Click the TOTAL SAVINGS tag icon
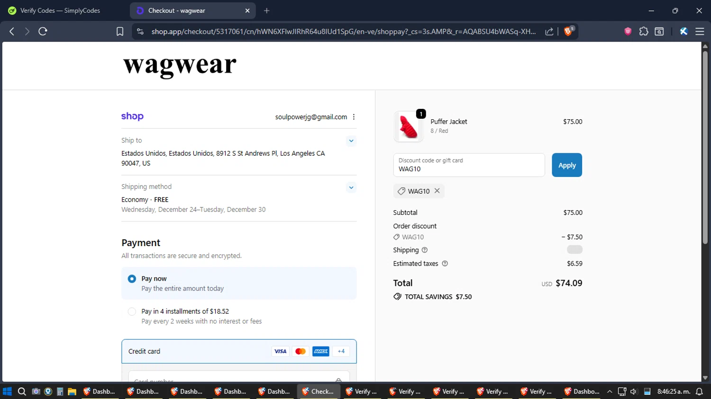Screen dimensions: 711x399 pos(397,297)
